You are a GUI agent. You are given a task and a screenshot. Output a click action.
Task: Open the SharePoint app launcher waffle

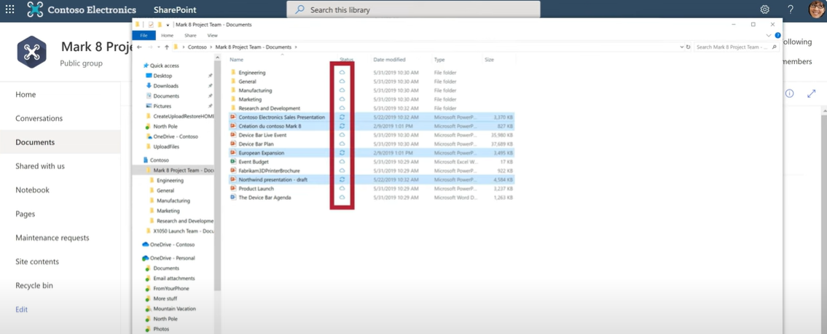click(x=9, y=9)
